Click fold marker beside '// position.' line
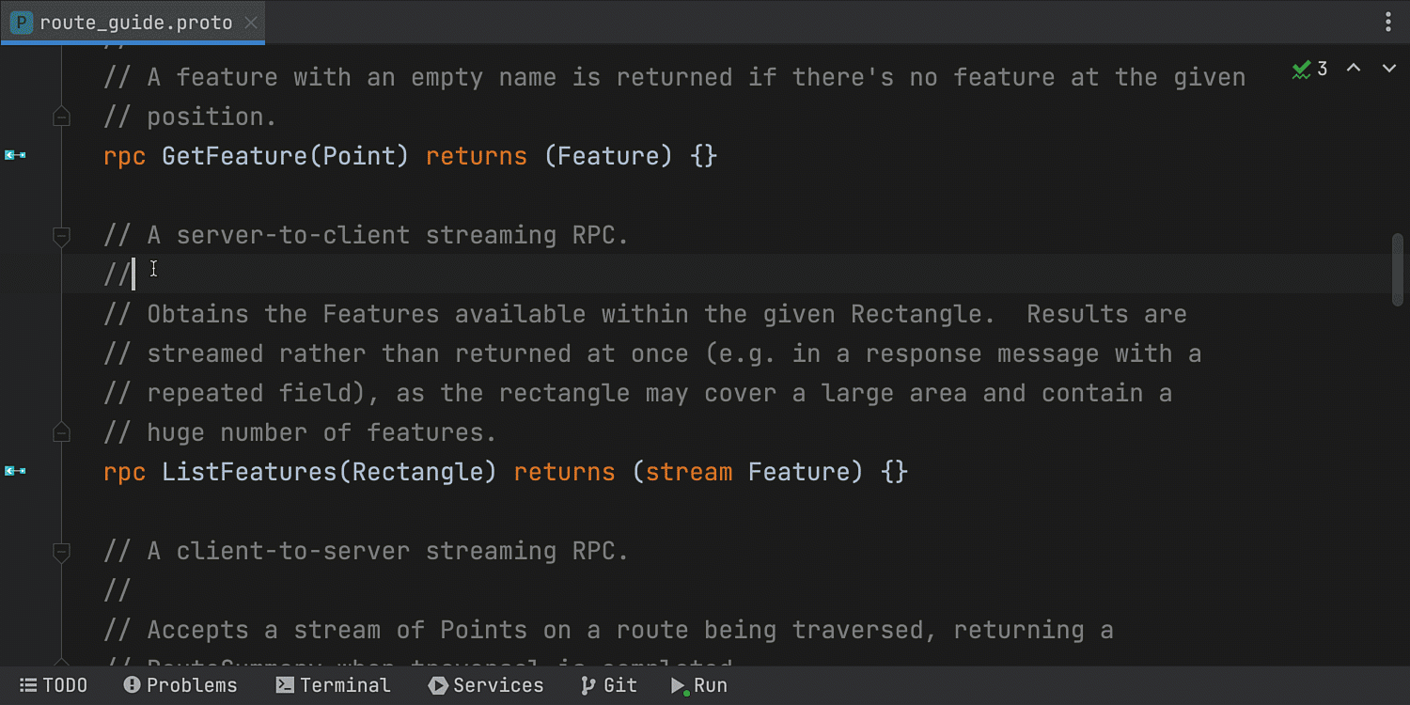Viewport: 1410px width, 705px height. click(x=61, y=117)
